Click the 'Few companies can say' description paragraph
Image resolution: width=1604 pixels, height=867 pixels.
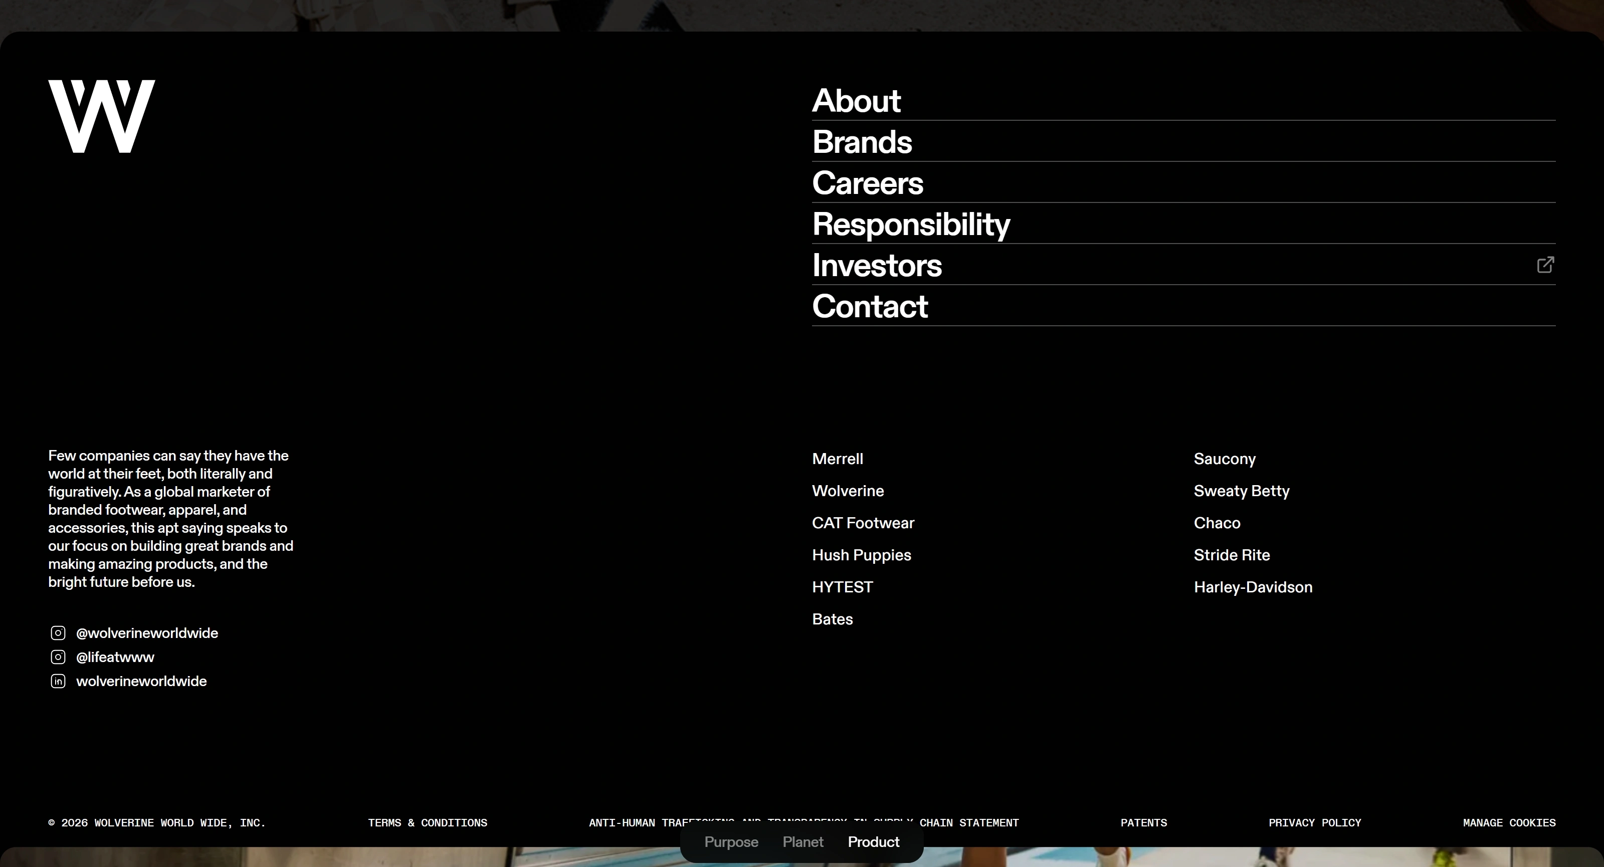point(170,519)
